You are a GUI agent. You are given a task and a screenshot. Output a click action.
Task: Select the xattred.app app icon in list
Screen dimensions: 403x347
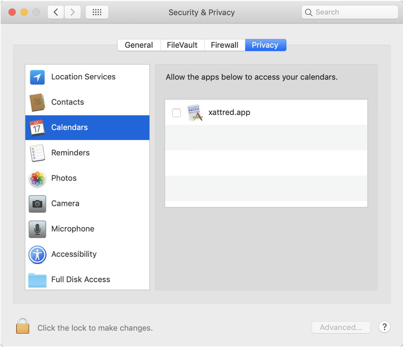click(x=195, y=113)
